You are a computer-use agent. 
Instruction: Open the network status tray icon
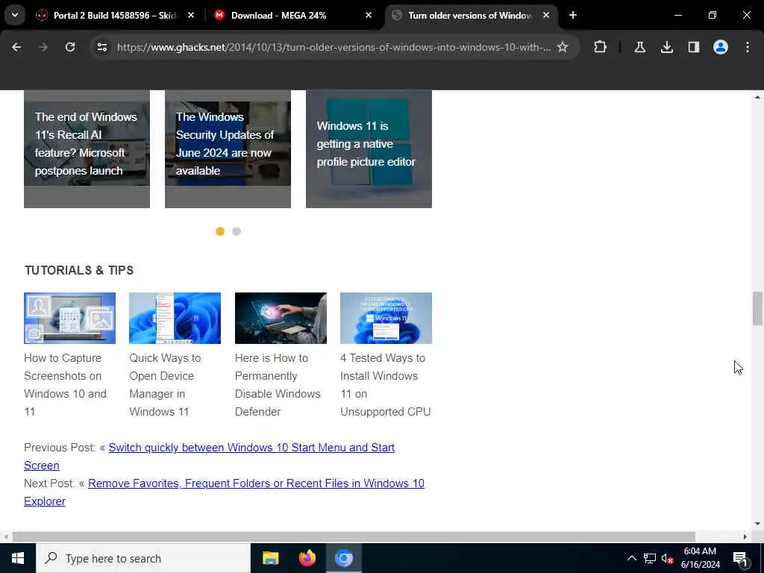coord(650,558)
